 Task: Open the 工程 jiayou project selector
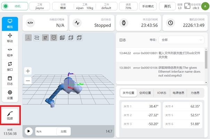click(40, 6)
